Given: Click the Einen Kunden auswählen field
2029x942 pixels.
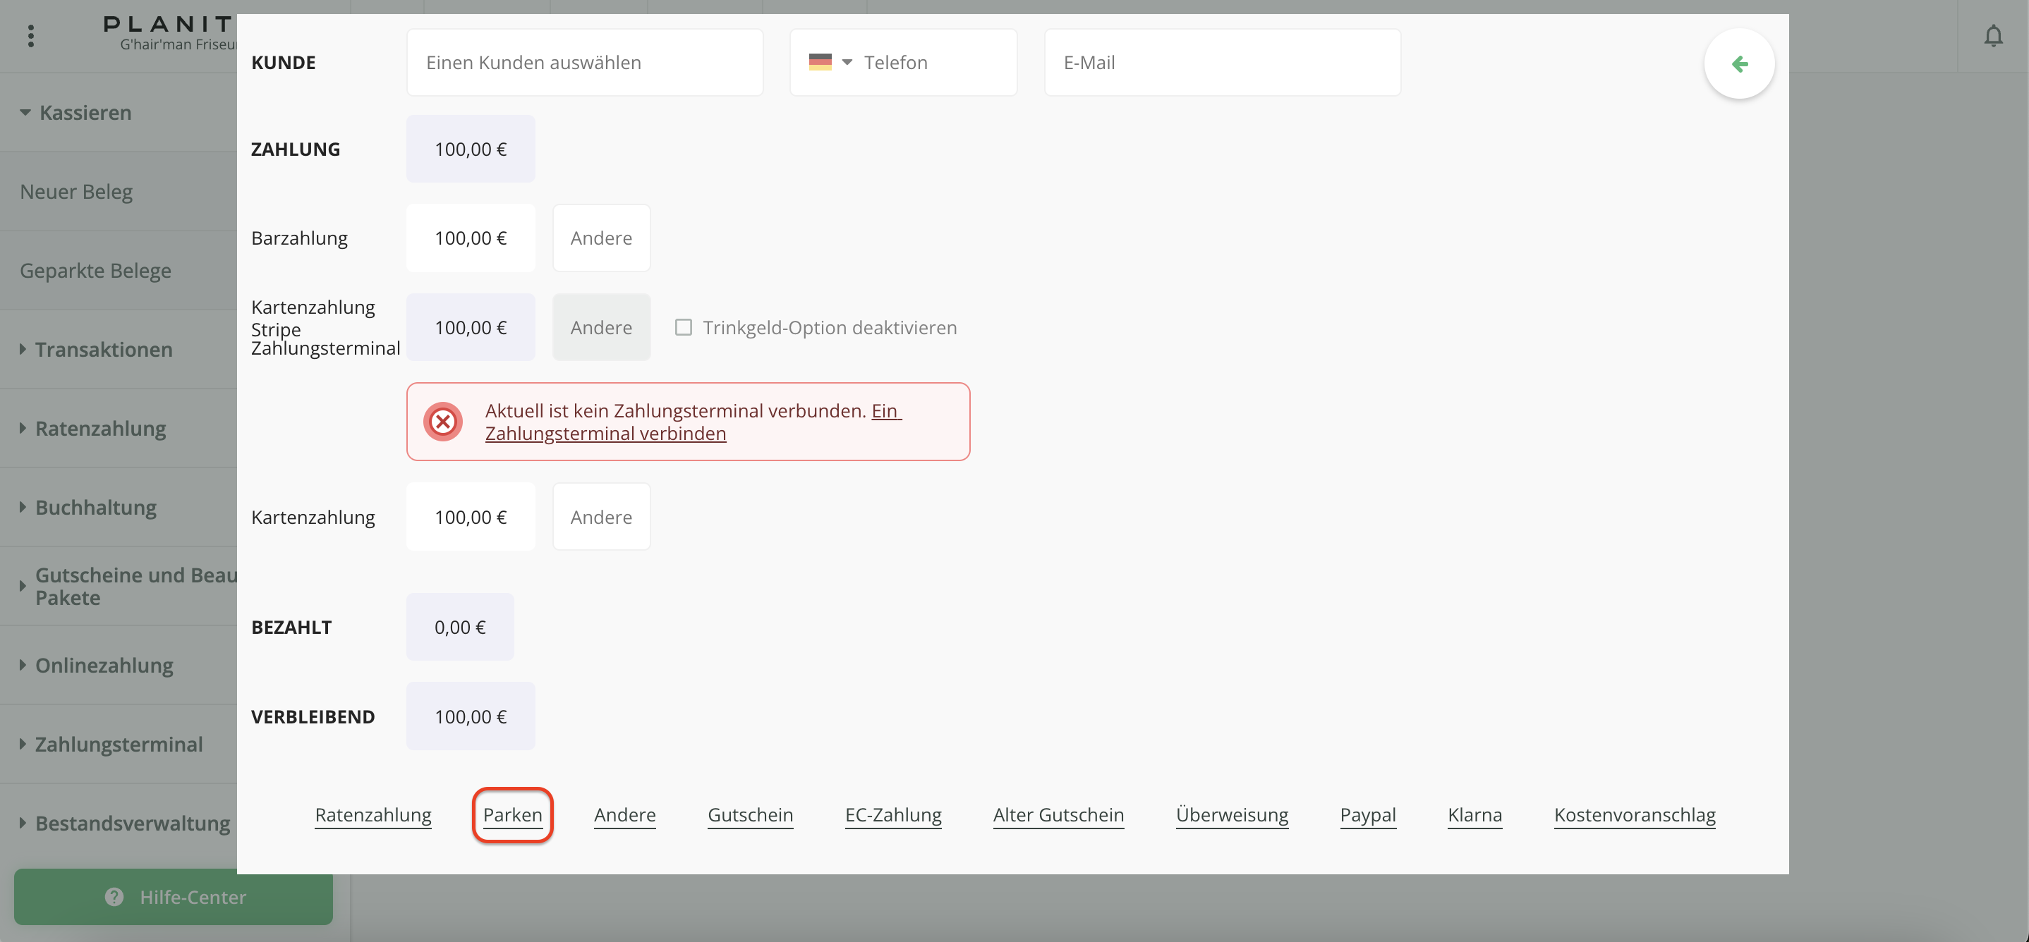Looking at the screenshot, I should pyautogui.click(x=584, y=62).
